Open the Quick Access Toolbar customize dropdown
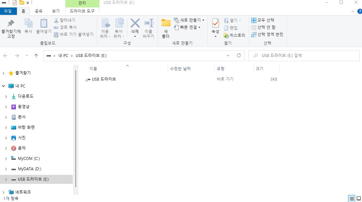The width and height of the screenshot is (362, 202). (x=28, y=3)
